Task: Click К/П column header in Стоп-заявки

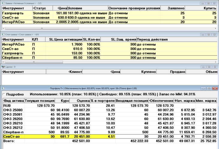Action: [x=38, y=39]
